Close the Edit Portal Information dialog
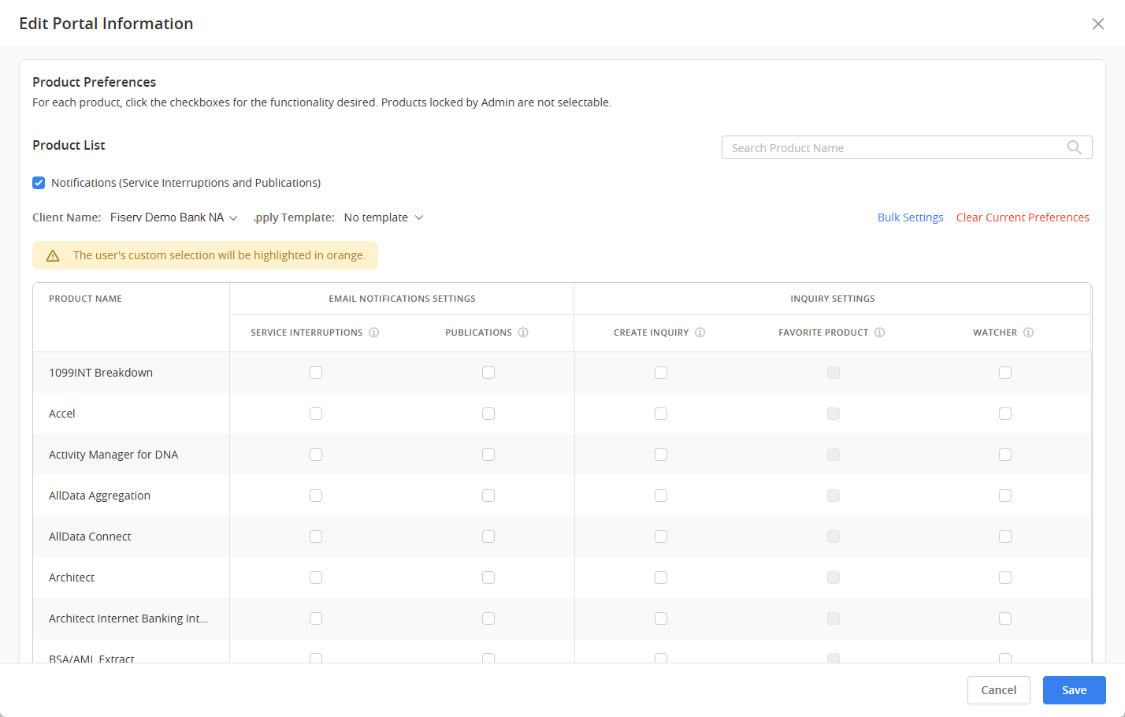 pos(1097,24)
